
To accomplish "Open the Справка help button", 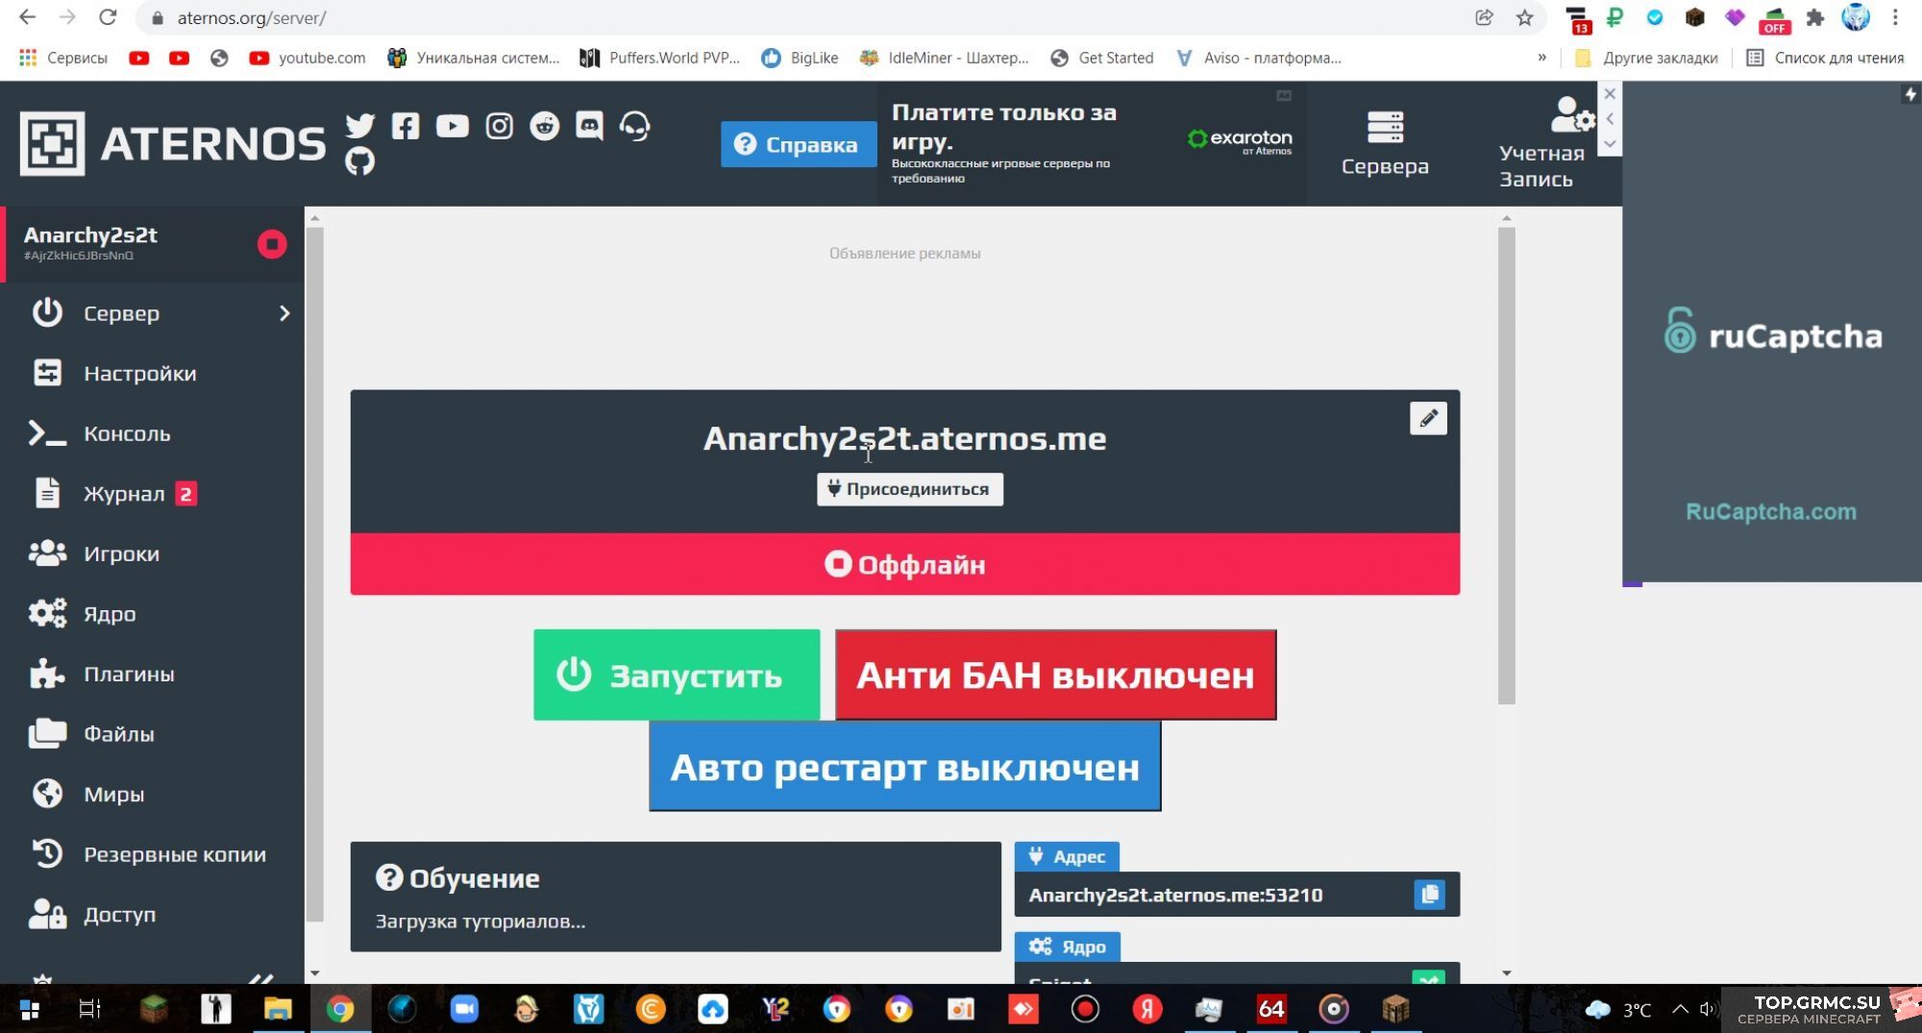I will tap(798, 144).
